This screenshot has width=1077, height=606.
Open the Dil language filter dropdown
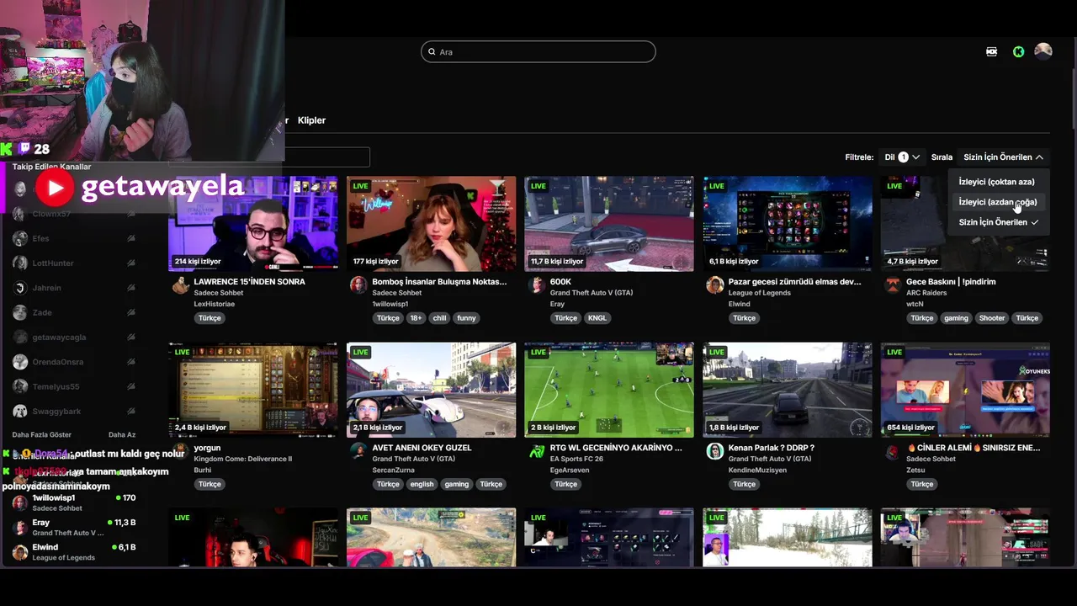click(x=901, y=157)
